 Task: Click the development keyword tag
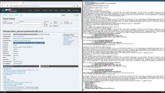pyautogui.click(x=18, y=43)
